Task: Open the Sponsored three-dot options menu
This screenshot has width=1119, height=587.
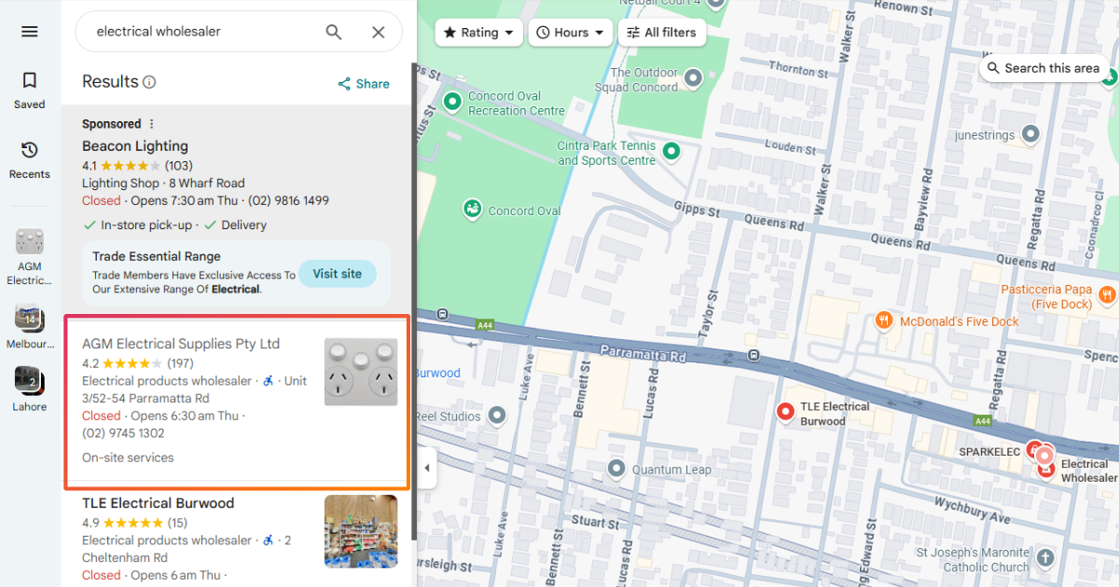Action: coord(152,124)
